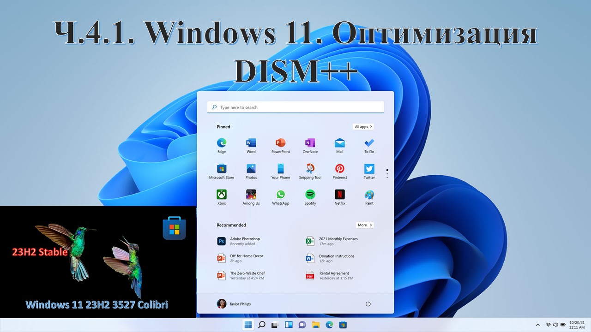Open Task View on the taskbar
The image size is (591, 332).
point(275,325)
